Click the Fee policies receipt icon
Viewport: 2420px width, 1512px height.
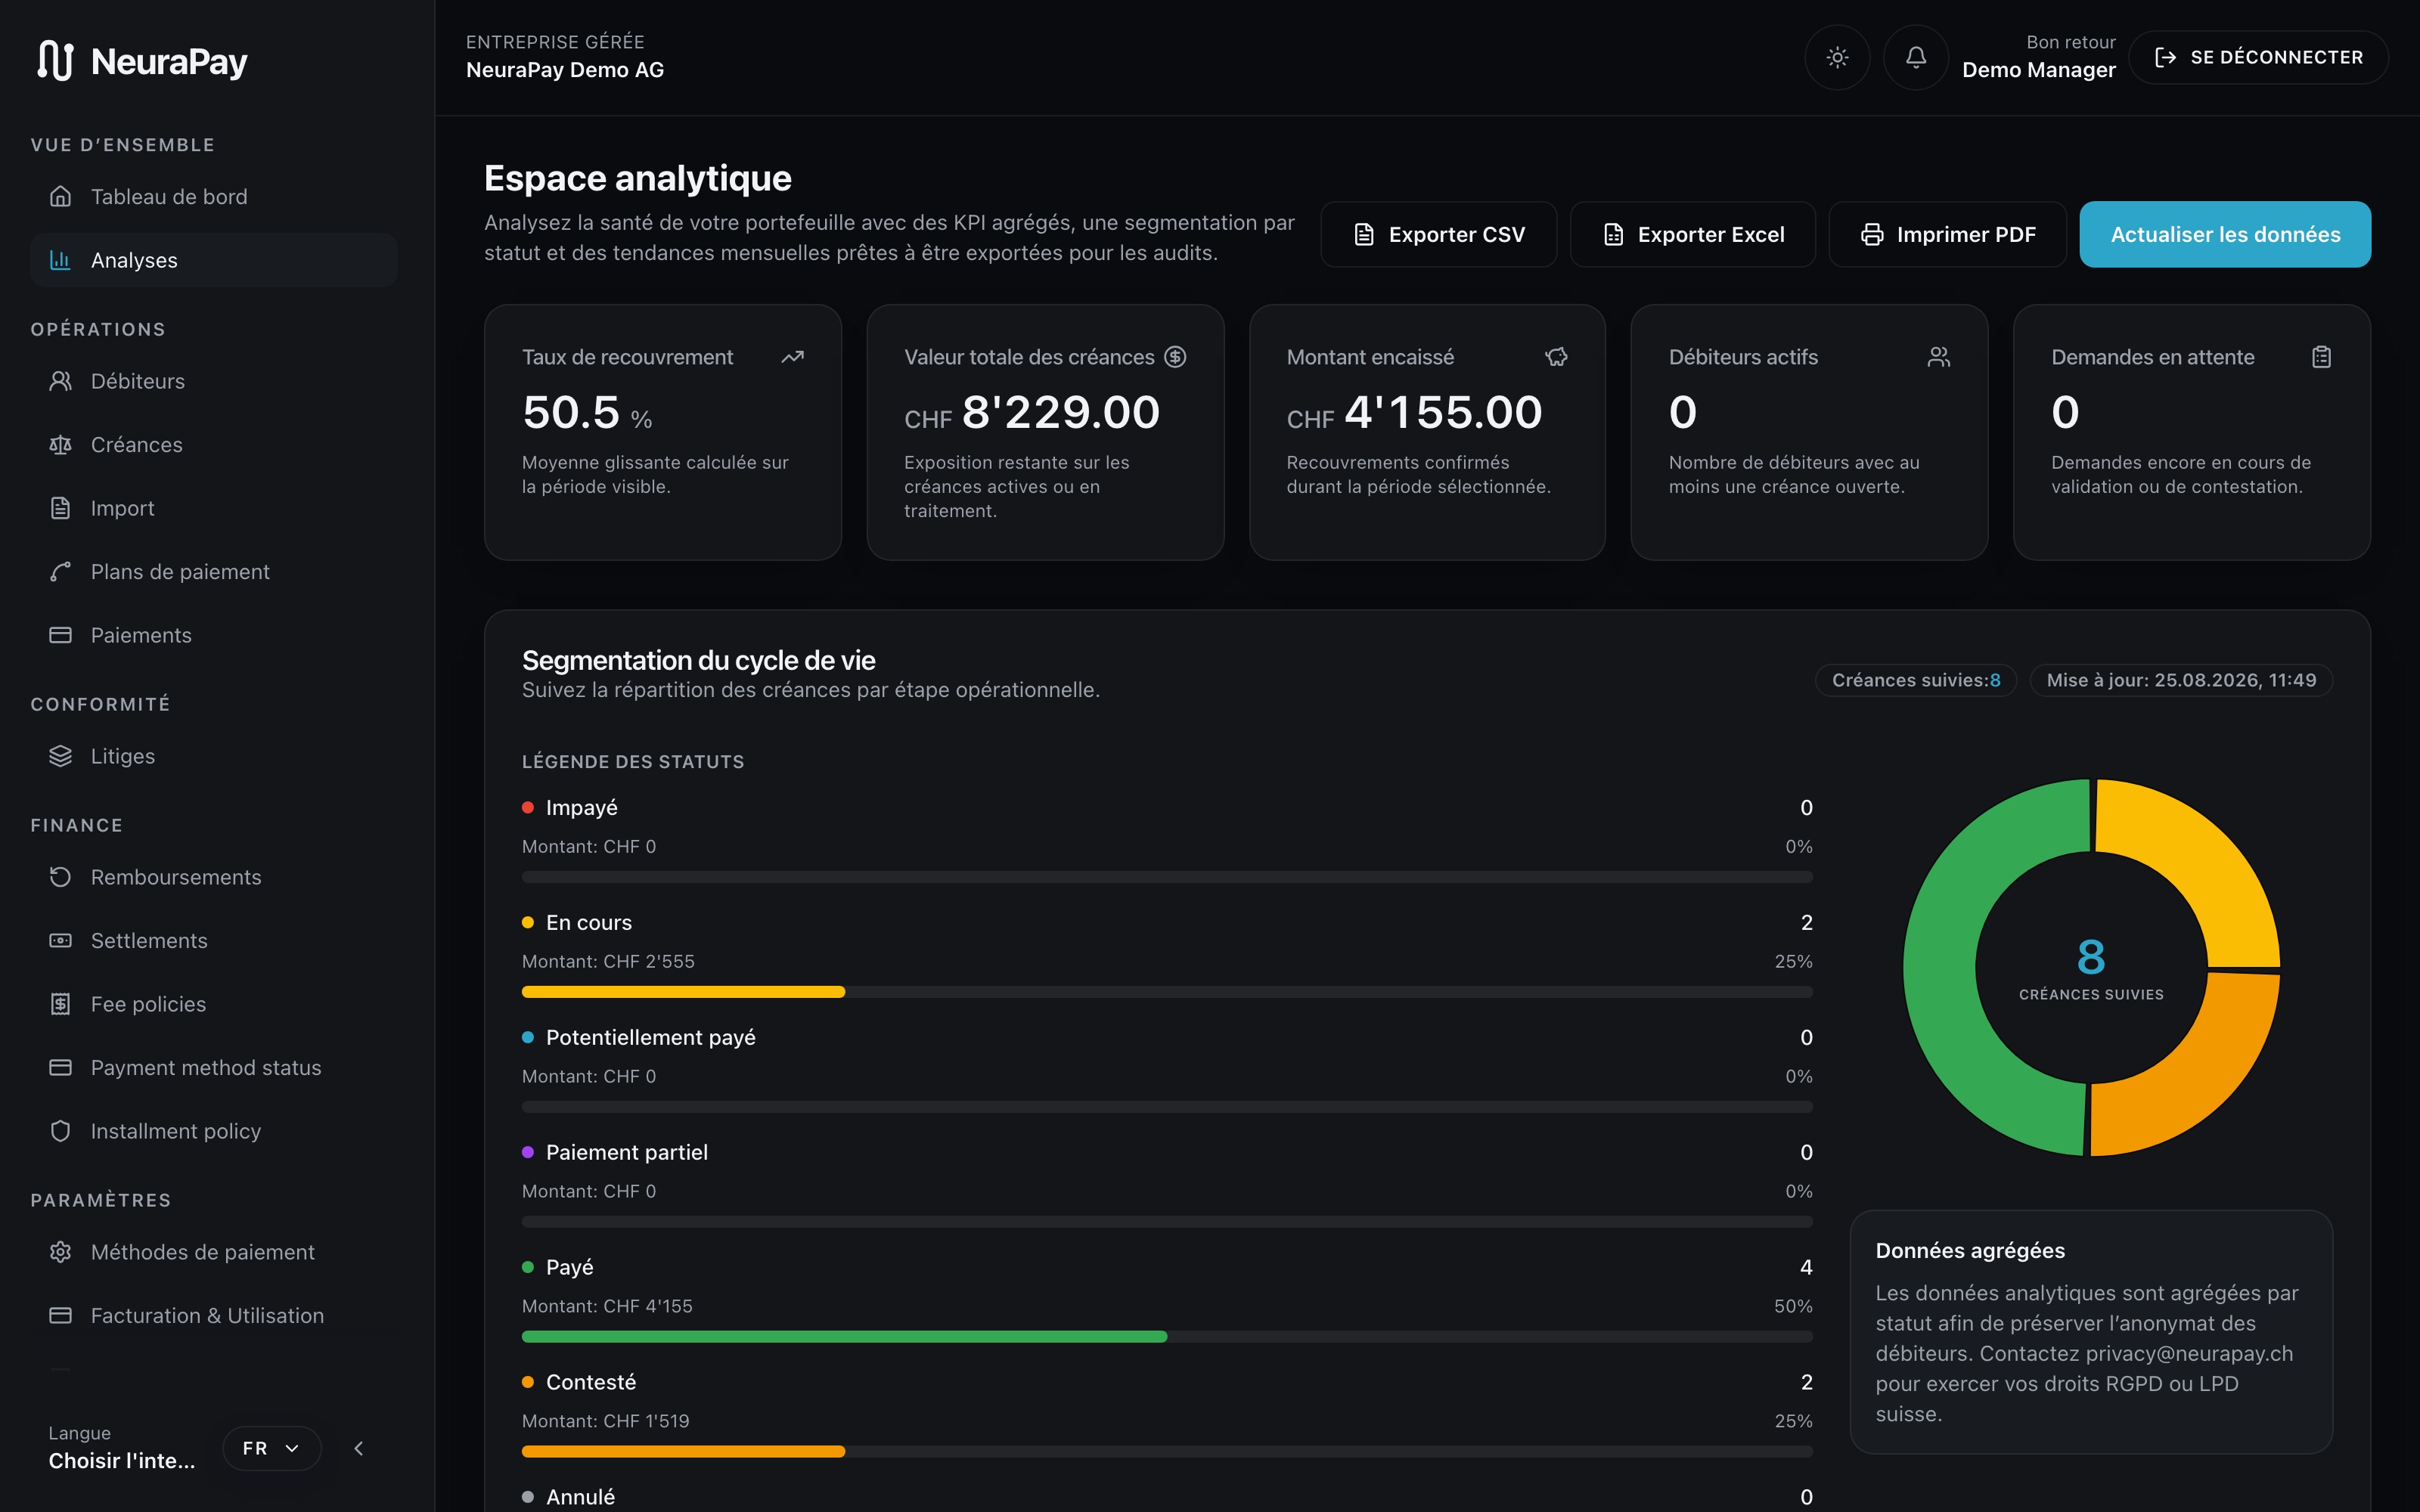(61, 1004)
